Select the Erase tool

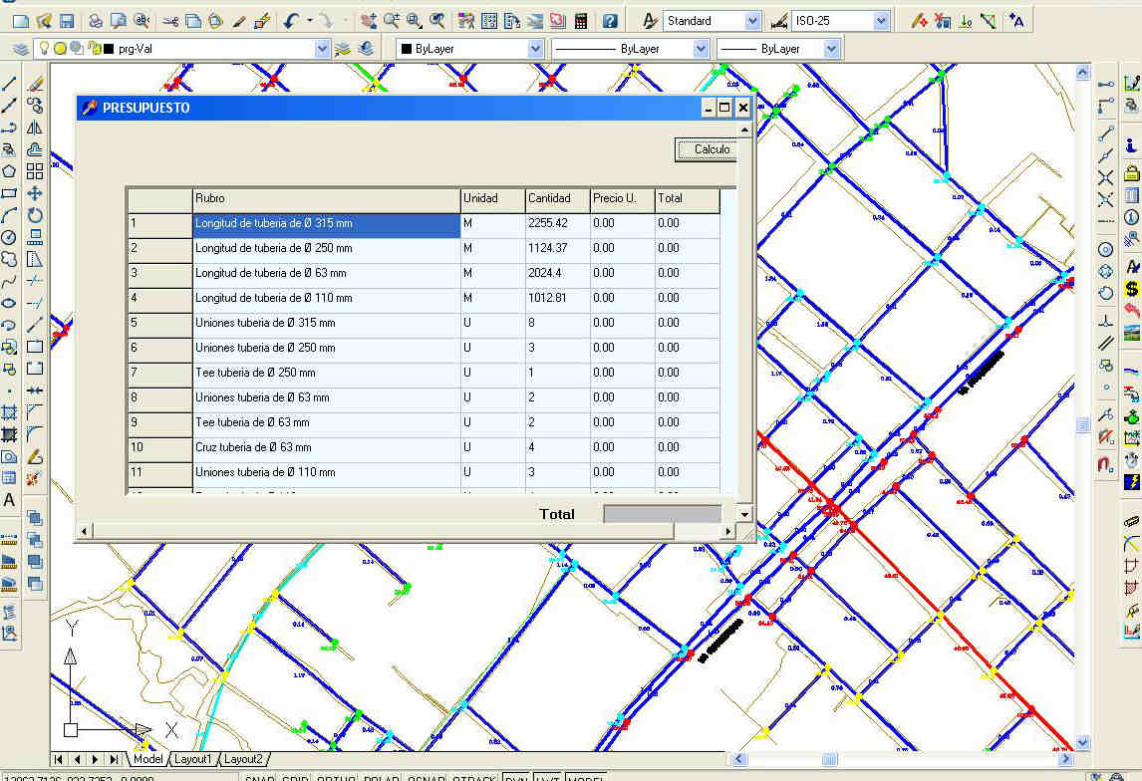pos(35,84)
